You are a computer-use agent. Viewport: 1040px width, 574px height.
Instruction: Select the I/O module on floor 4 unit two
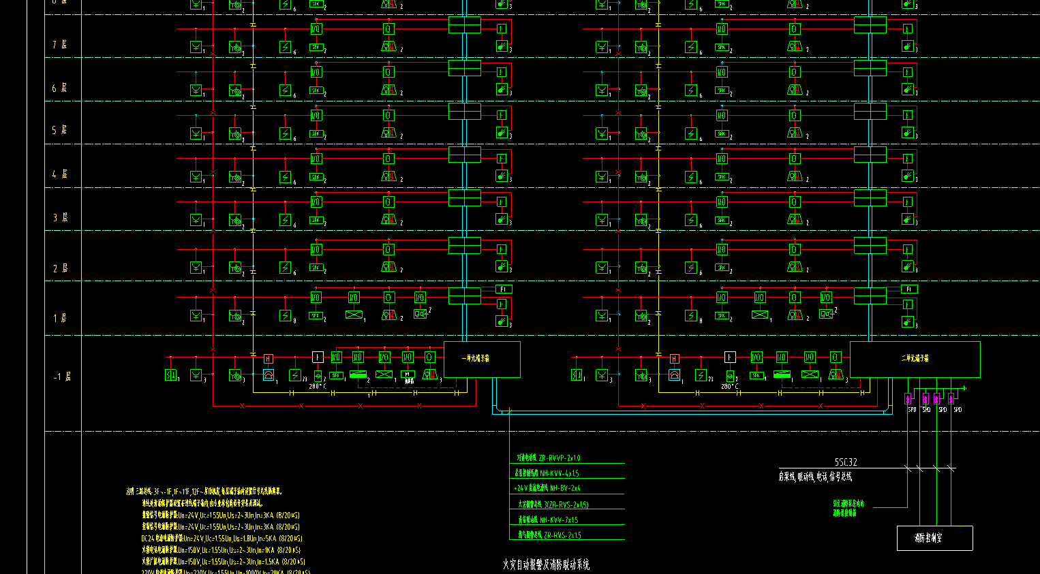722,159
